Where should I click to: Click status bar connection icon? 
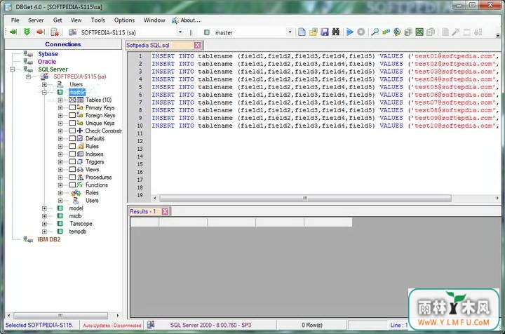(x=150, y=325)
